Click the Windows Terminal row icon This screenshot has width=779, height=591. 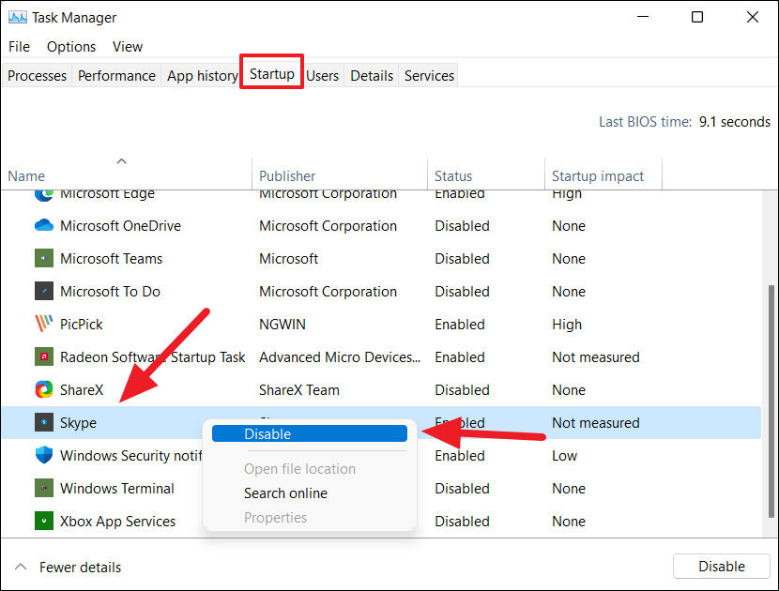pos(44,488)
